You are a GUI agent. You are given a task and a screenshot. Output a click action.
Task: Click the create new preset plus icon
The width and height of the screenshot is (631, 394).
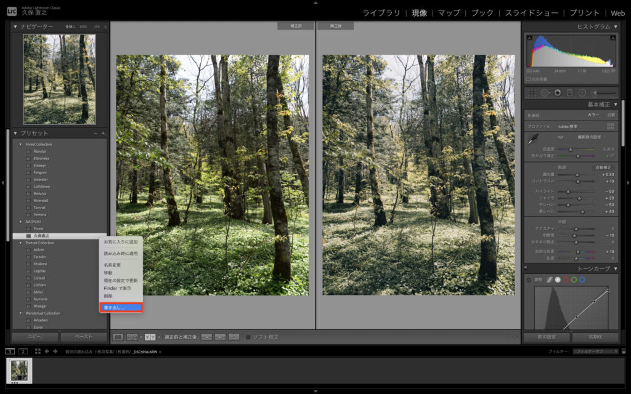(103, 133)
